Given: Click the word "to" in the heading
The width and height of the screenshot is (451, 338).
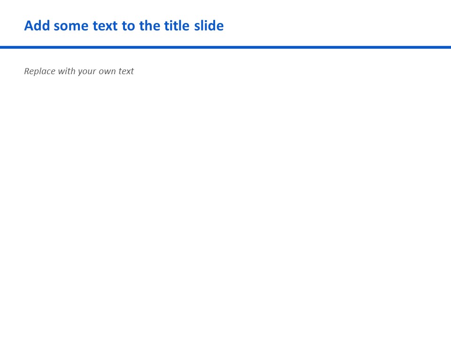Looking at the screenshot, I should pos(128,26).
